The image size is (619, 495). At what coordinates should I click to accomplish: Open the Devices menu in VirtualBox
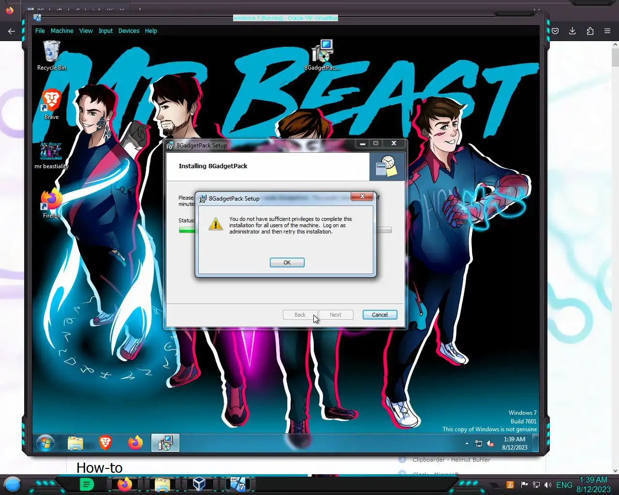129,30
